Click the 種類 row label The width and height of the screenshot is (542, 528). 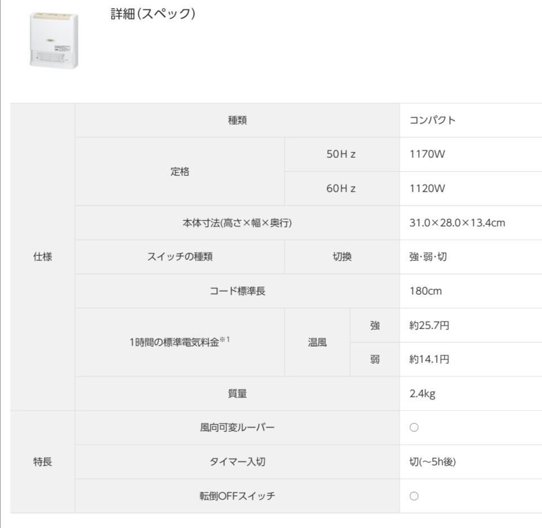237,121
